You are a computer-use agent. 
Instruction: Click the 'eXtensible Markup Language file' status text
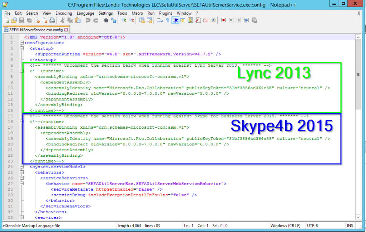point(31,226)
